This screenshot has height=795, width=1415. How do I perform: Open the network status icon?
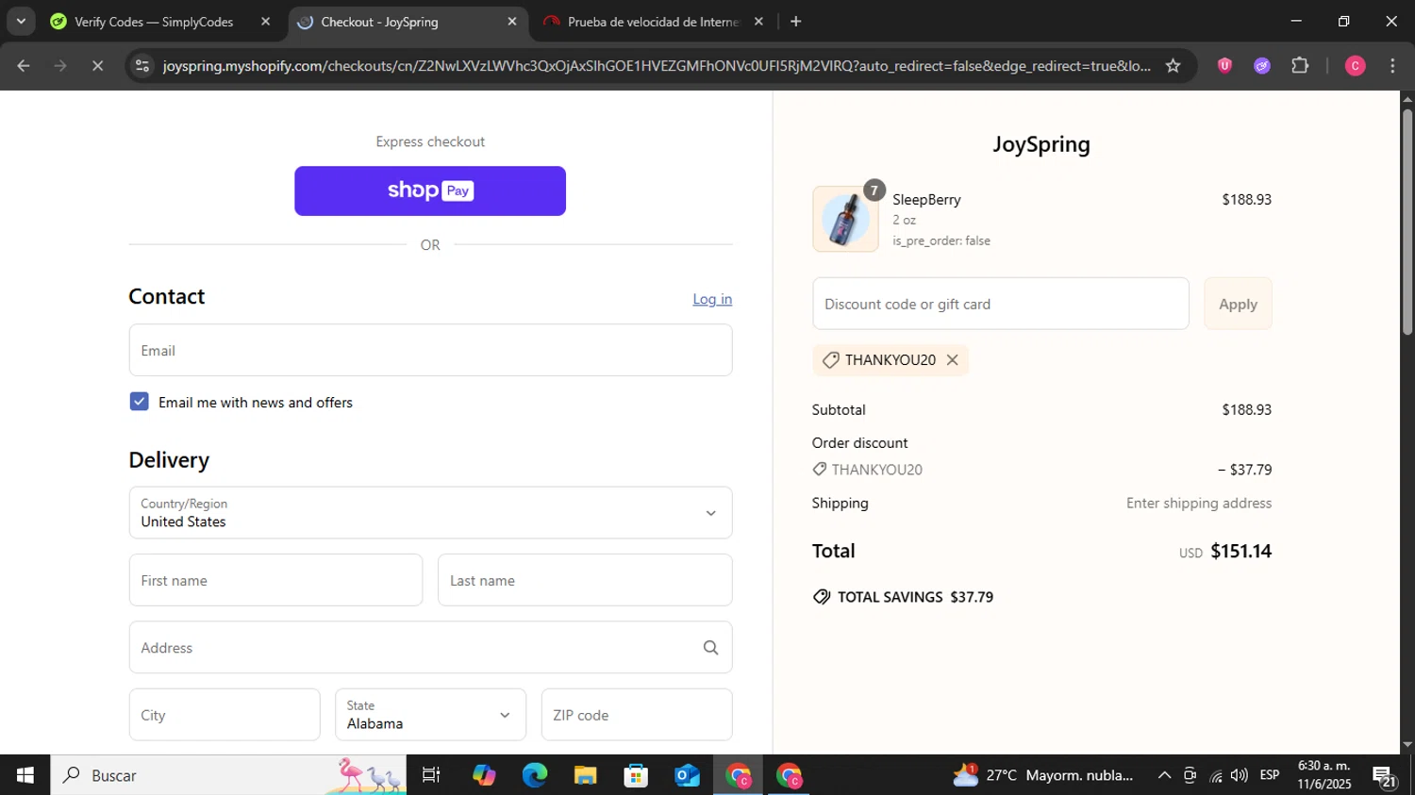click(1215, 775)
